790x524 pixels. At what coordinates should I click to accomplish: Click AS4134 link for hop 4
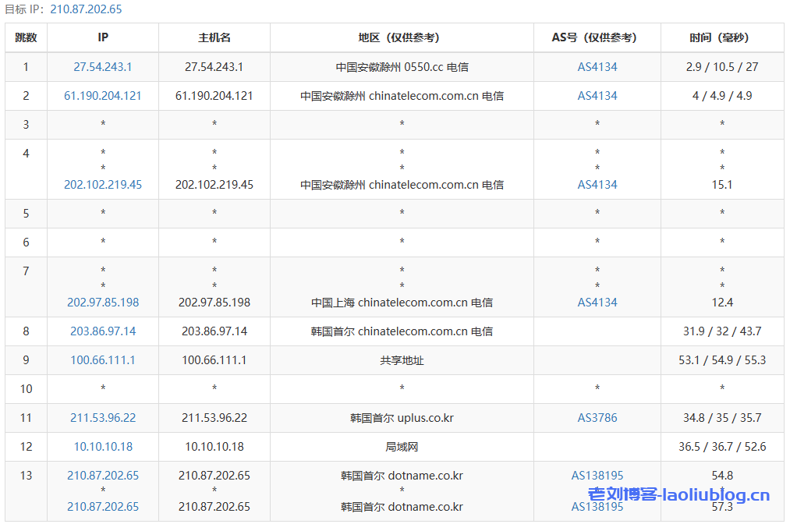point(597,185)
